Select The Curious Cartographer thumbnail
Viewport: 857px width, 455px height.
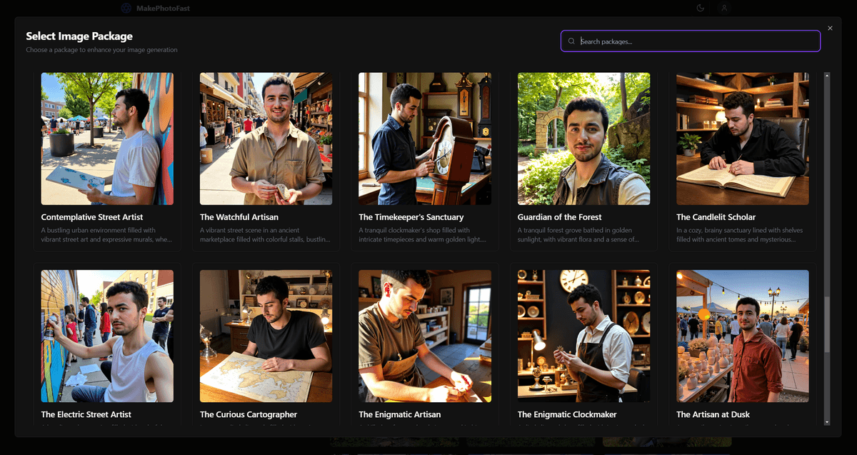[x=266, y=336]
